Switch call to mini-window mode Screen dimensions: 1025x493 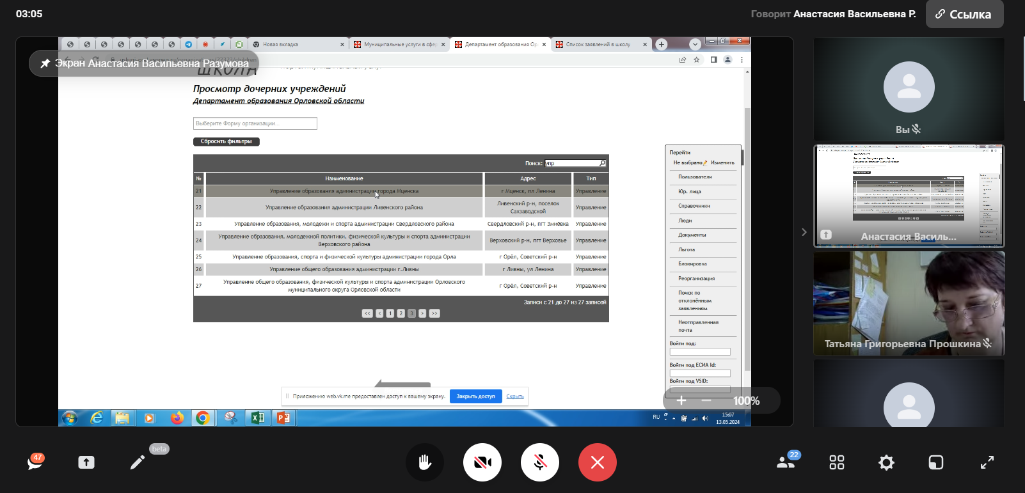point(936,462)
